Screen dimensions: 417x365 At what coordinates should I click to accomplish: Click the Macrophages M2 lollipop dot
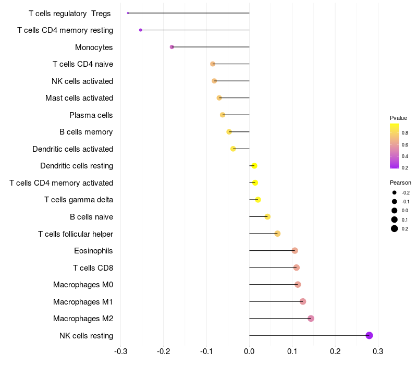pos(311,319)
